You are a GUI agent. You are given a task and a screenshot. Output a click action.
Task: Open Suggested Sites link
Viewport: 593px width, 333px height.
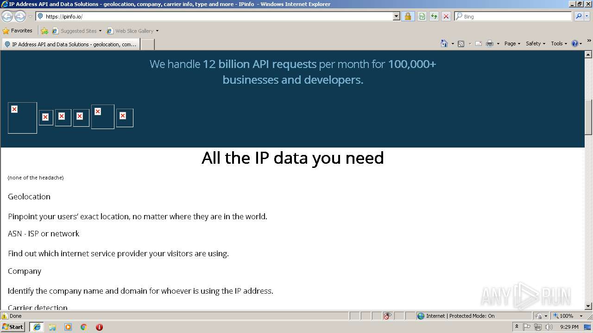coord(76,31)
